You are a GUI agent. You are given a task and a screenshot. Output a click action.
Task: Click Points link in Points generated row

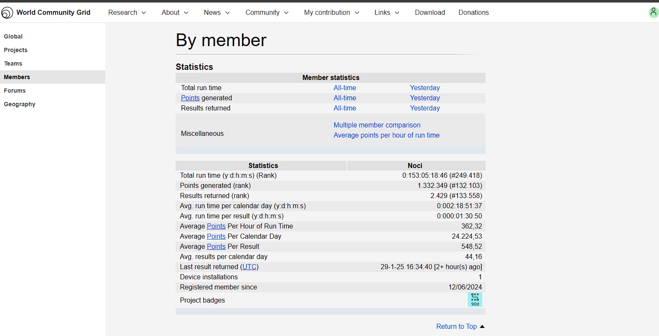coord(190,98)
